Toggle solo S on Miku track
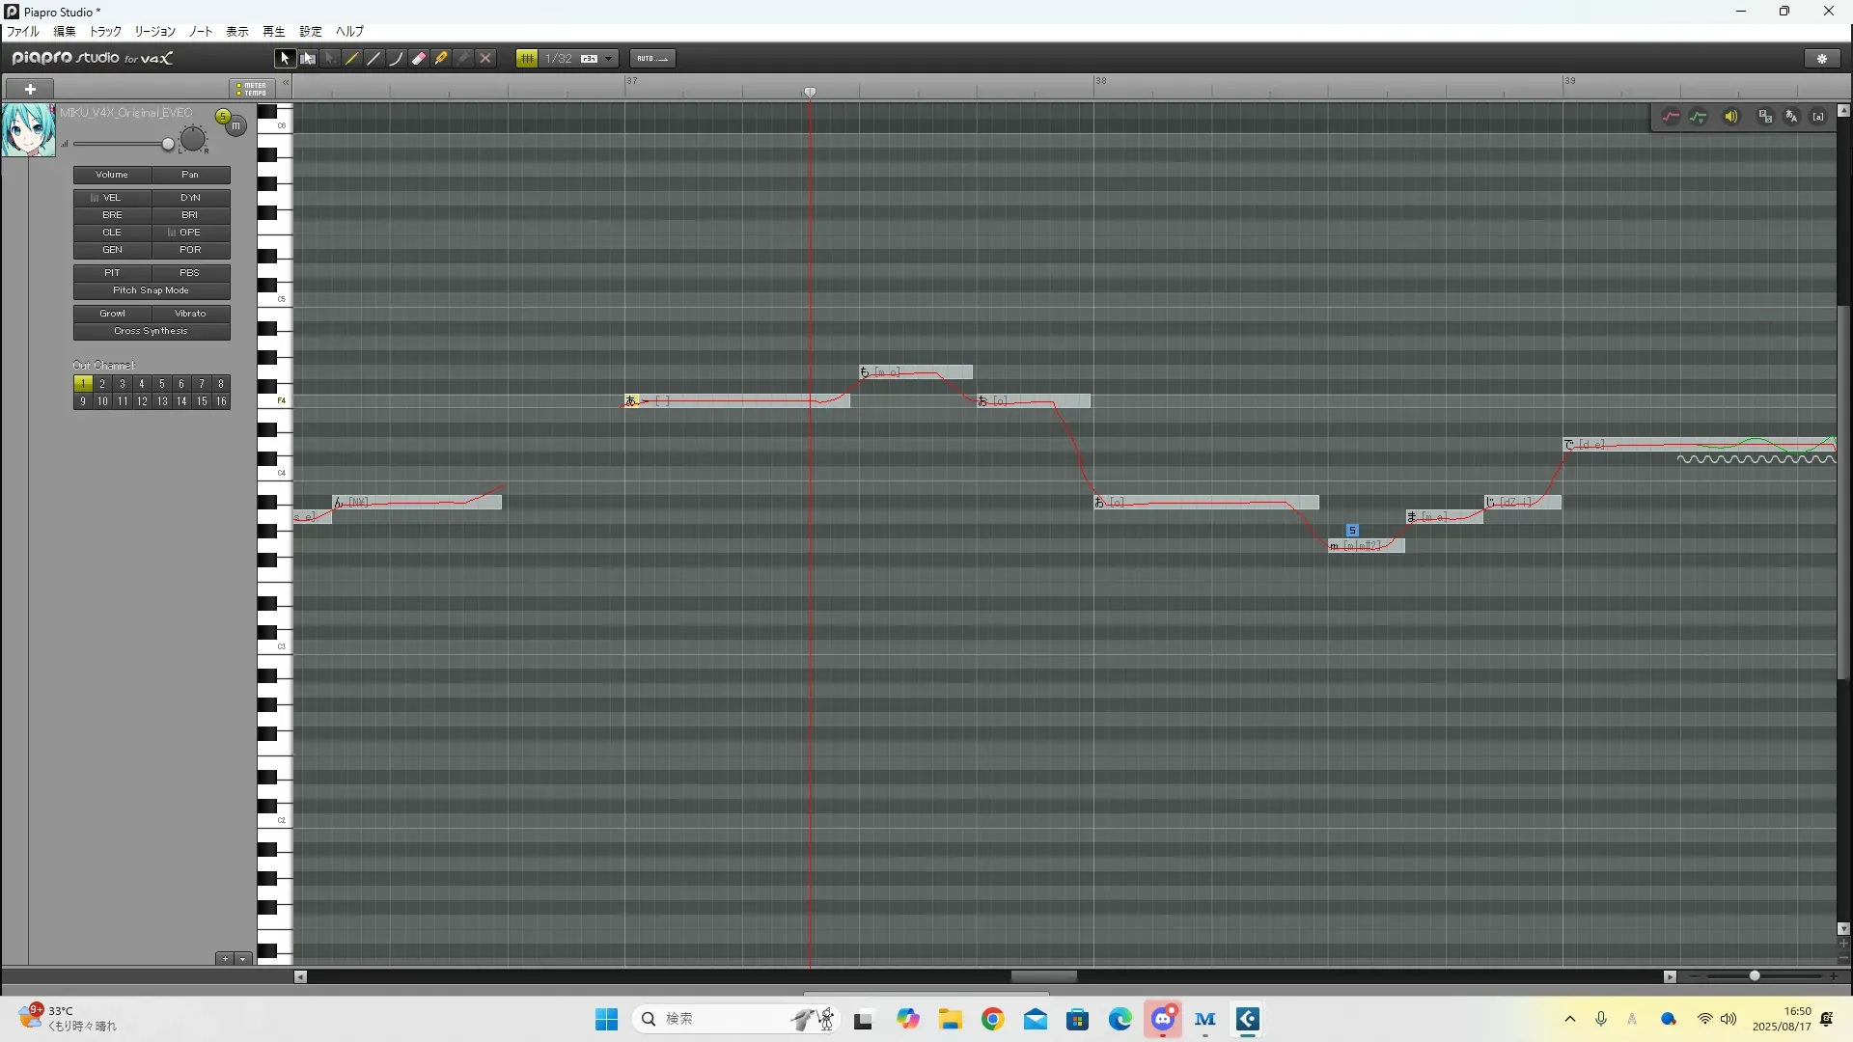The height and width of the screenshot is (1042, 1853). [x=223, y=117]
